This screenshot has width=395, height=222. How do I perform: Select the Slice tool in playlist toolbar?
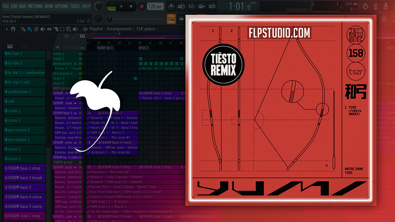coord(56,29)
